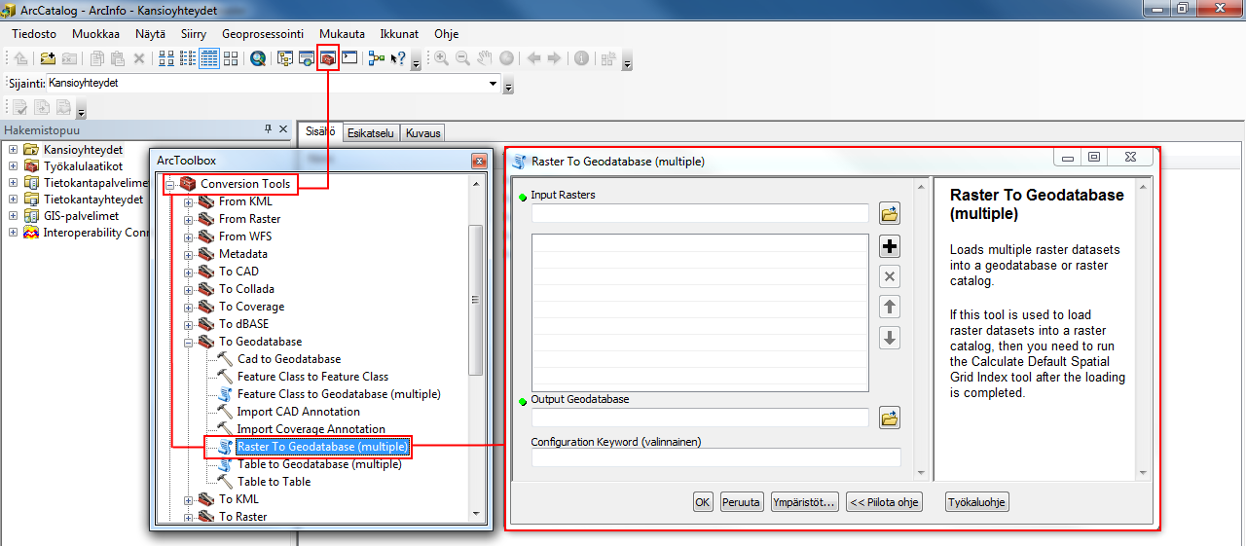Collapse the To Geodatabase toolset
Screen dimensions: 1246x546
click(x=189, y=342)
